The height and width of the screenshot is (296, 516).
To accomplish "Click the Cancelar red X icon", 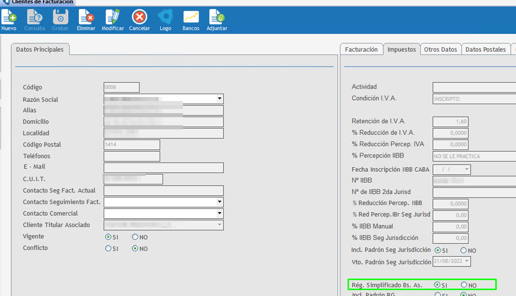I will (x=139, y=20).
